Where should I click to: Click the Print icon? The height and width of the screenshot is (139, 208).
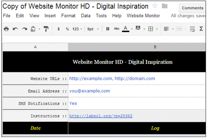(x=6, y=29)
